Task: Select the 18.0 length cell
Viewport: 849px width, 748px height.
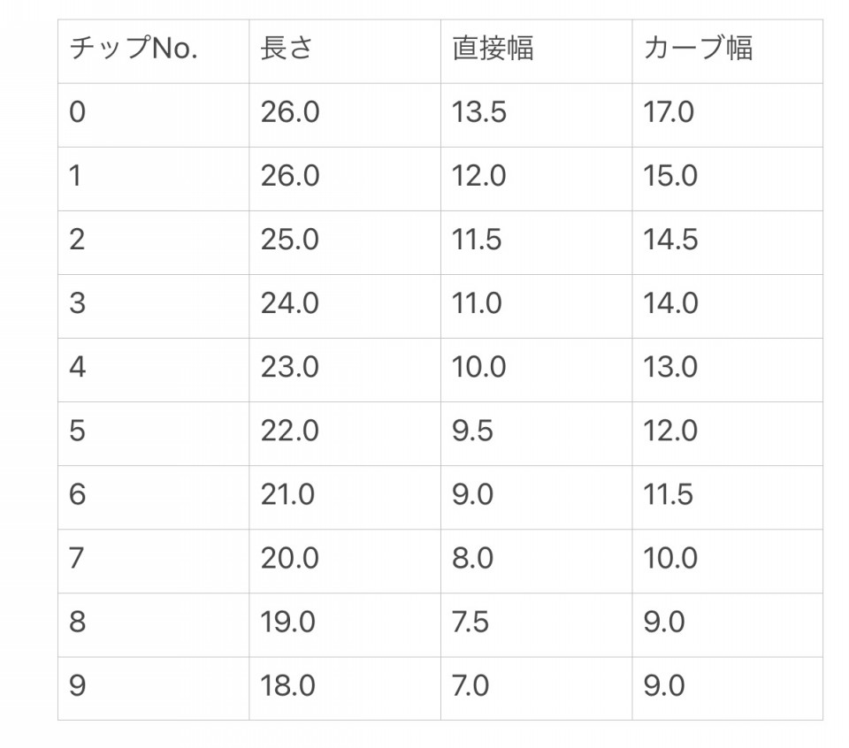Action: tap(345, 689)
